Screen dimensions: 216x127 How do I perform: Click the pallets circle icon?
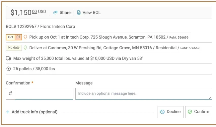[9, 69]
